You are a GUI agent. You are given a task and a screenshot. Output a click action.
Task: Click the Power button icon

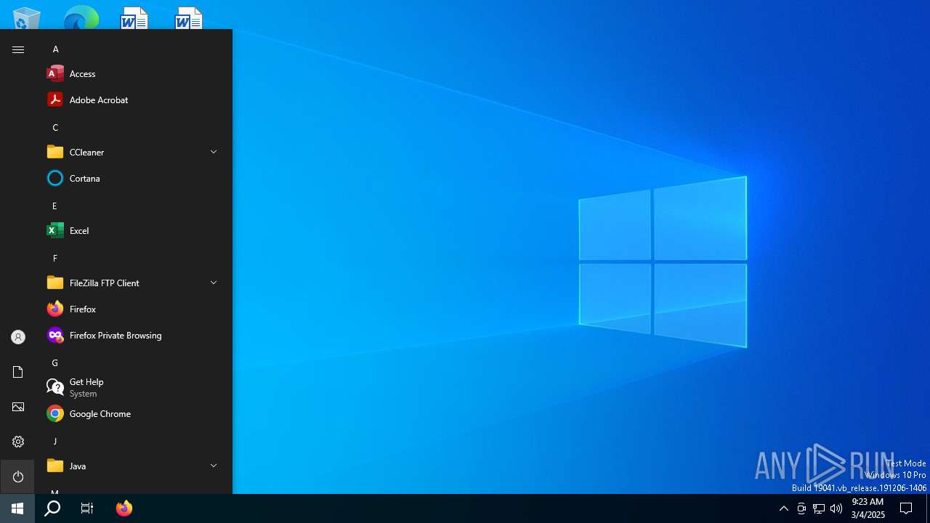(18, 477)
